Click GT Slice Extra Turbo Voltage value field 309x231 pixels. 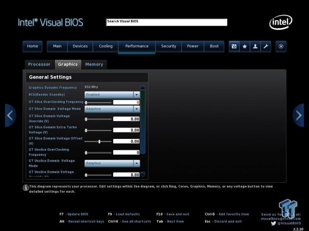[x=126, y=130]
